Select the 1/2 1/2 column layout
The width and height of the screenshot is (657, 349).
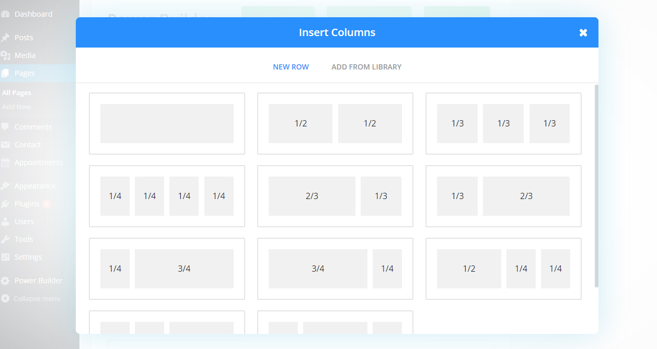pyautogui.click(x=335, y=123)
